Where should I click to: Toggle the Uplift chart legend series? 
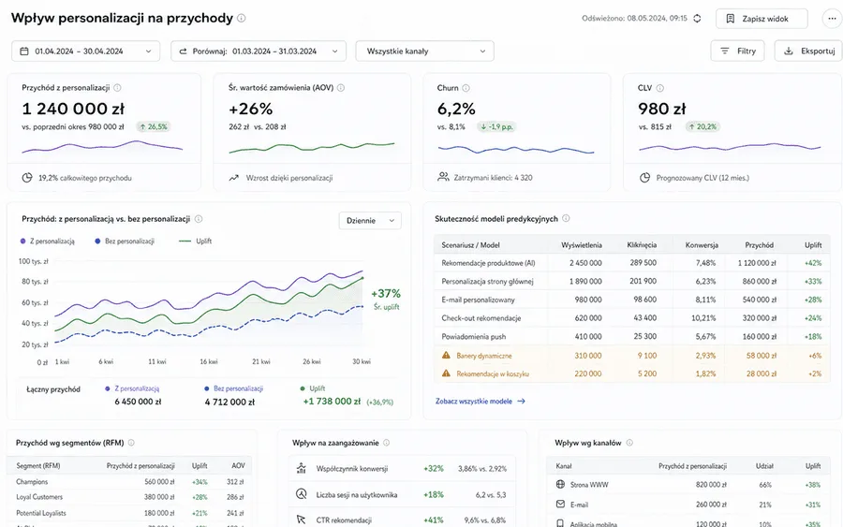(195, 242)
